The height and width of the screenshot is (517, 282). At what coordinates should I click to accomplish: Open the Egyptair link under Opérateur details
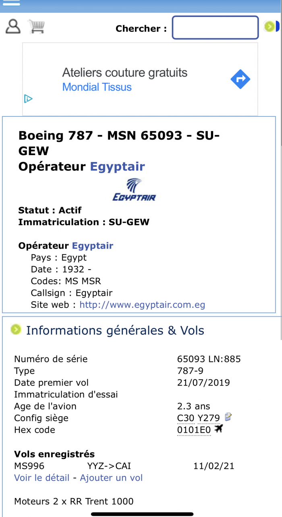[x=93, y=246]
